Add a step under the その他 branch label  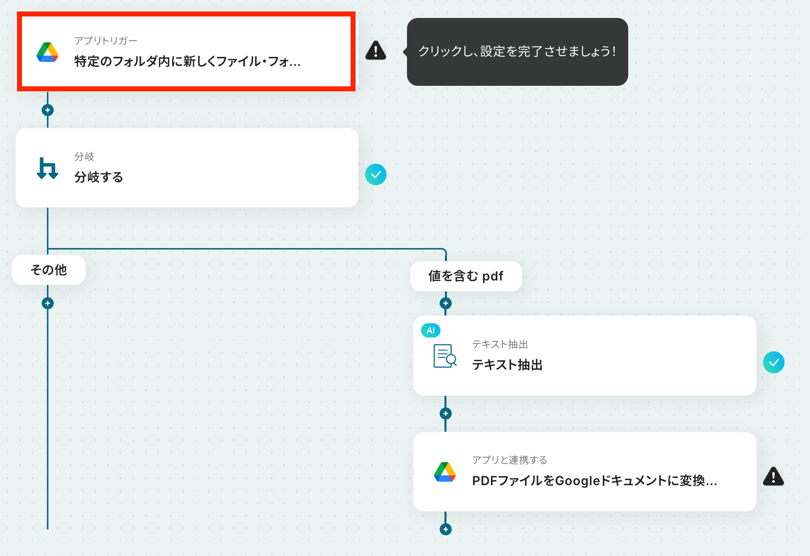point(47,303)
